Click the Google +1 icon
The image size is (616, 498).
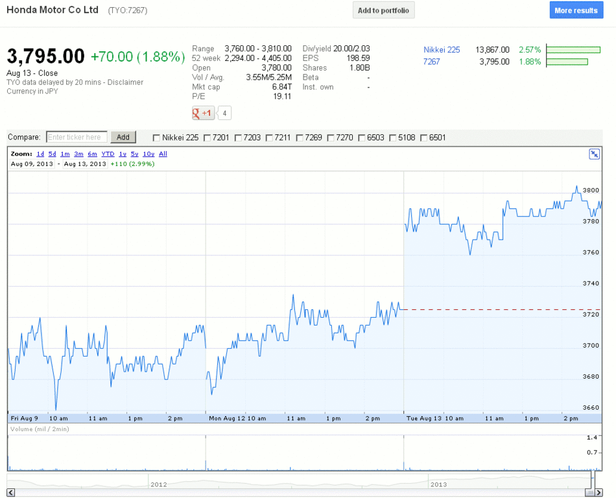point(203,113)
